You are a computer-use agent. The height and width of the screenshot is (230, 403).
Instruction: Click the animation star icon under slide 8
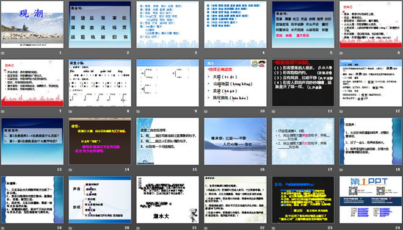click(x=70, y=112)
